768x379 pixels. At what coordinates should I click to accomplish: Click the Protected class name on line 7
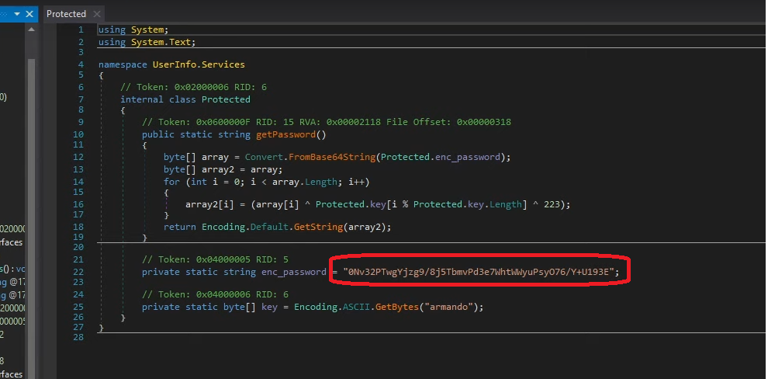(x=226, y=99)
